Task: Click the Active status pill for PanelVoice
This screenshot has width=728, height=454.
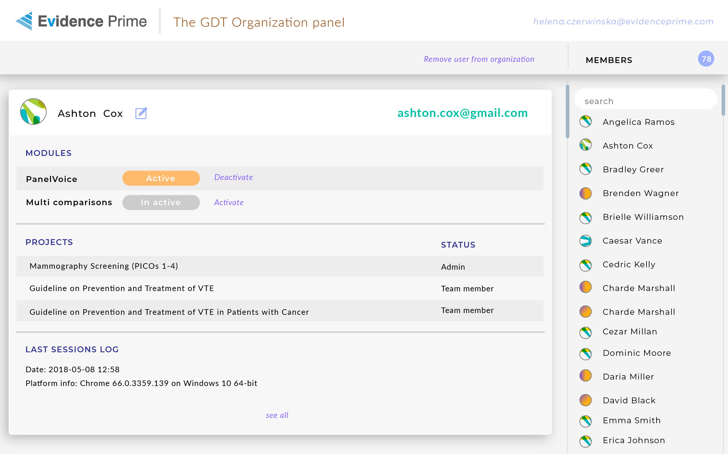Action: [161, 178]
